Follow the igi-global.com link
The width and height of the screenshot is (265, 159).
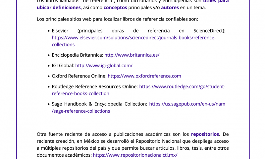click(104, 66)
